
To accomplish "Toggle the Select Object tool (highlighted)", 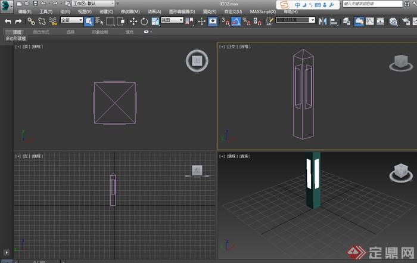I will pos(89,21).
